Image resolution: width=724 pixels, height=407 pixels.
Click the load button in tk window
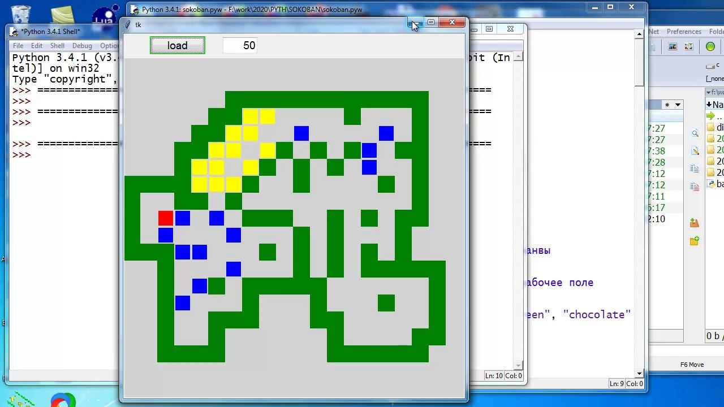pos(178,46)
